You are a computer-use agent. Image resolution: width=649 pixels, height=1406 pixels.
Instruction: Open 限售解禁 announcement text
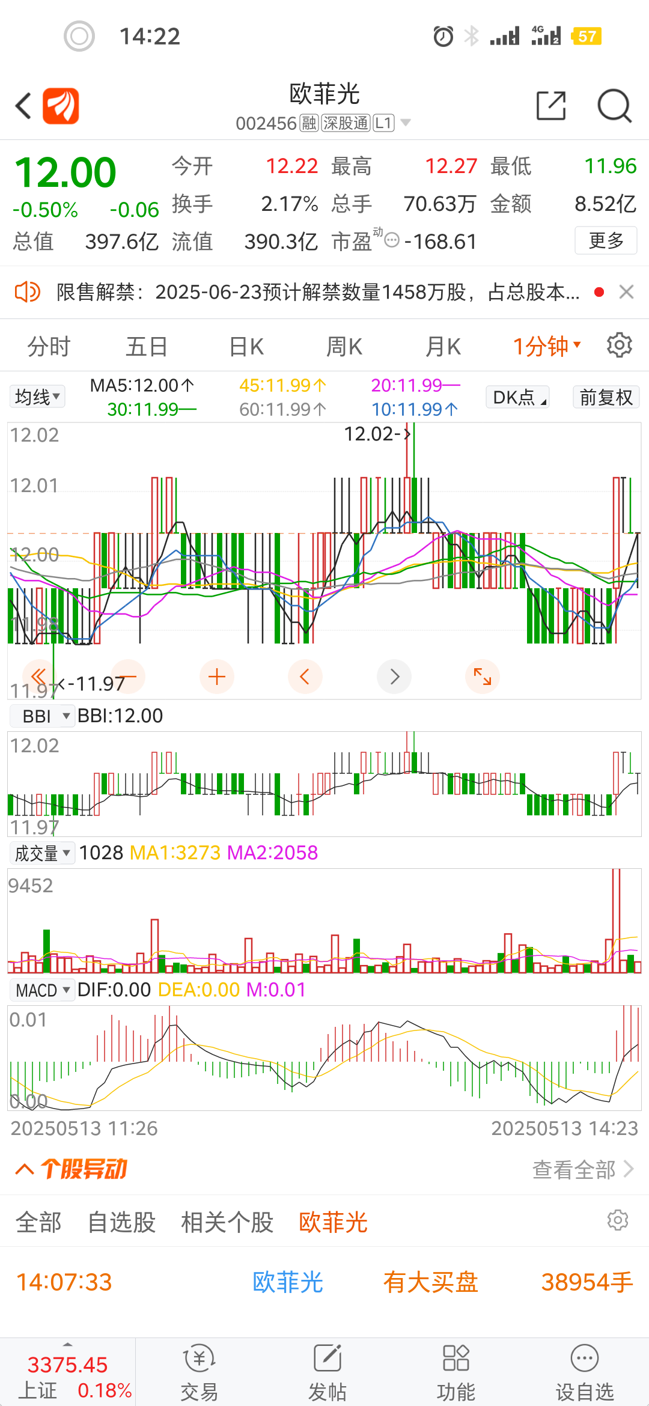[318, 292]
